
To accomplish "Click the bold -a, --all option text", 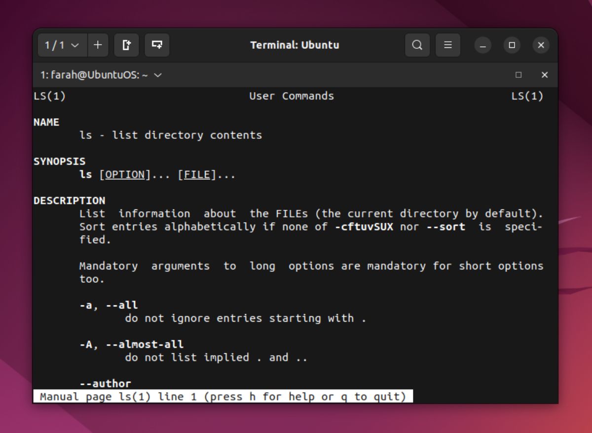I will 110,305.
